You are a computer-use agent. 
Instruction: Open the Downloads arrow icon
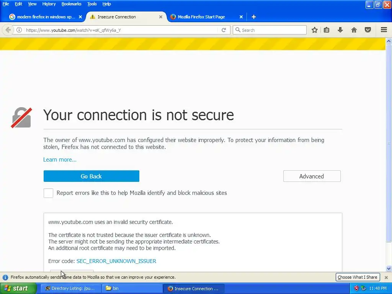click(x=340, y=30)
